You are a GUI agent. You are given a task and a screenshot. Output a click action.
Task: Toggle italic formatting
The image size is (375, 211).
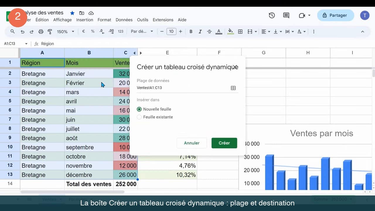point(200,31)
